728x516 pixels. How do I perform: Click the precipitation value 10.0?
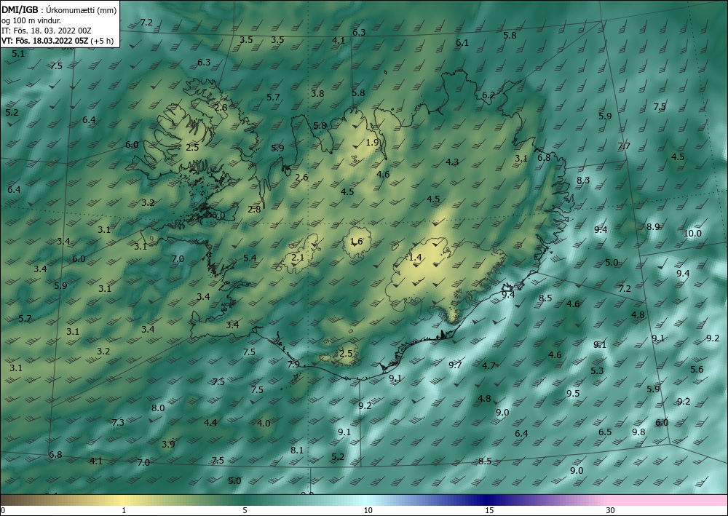(x=692, y=234)
